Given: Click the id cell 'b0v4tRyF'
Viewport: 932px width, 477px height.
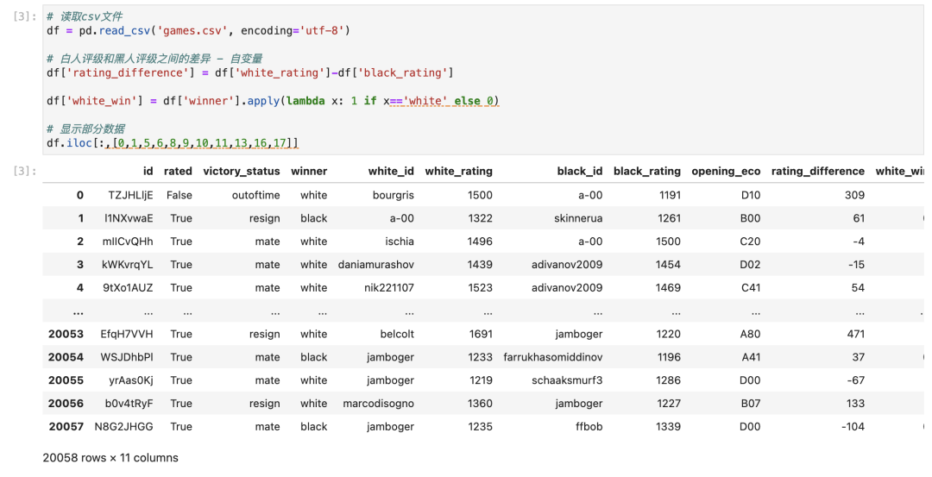Looking at the screenshot, I should pyautogui.click(x=129, y=404).
